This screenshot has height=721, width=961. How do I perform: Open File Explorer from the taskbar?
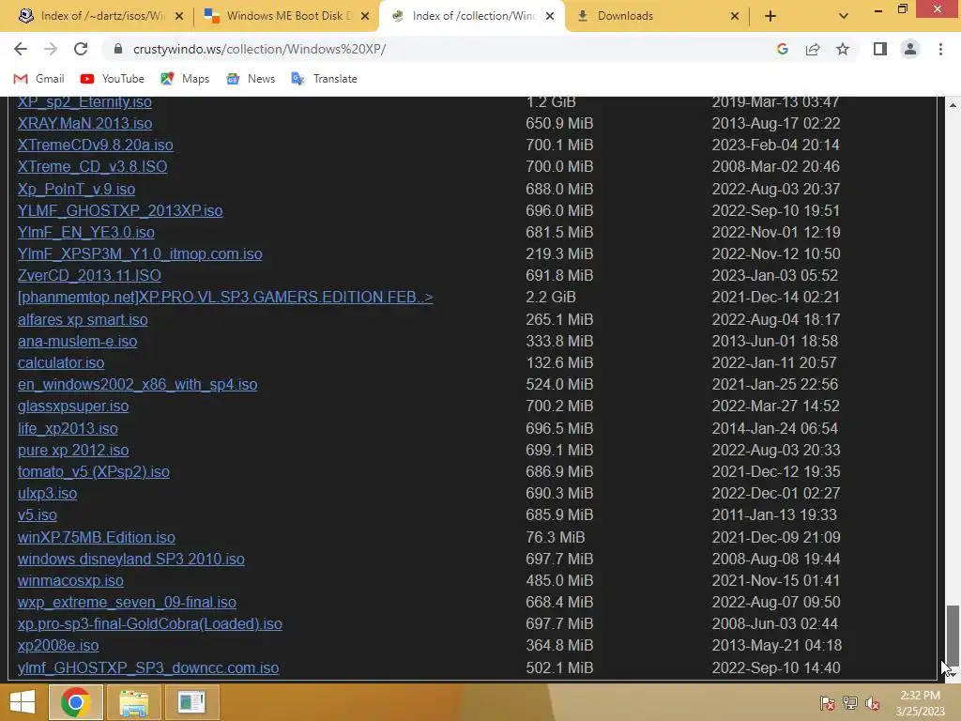coord(133,702)
